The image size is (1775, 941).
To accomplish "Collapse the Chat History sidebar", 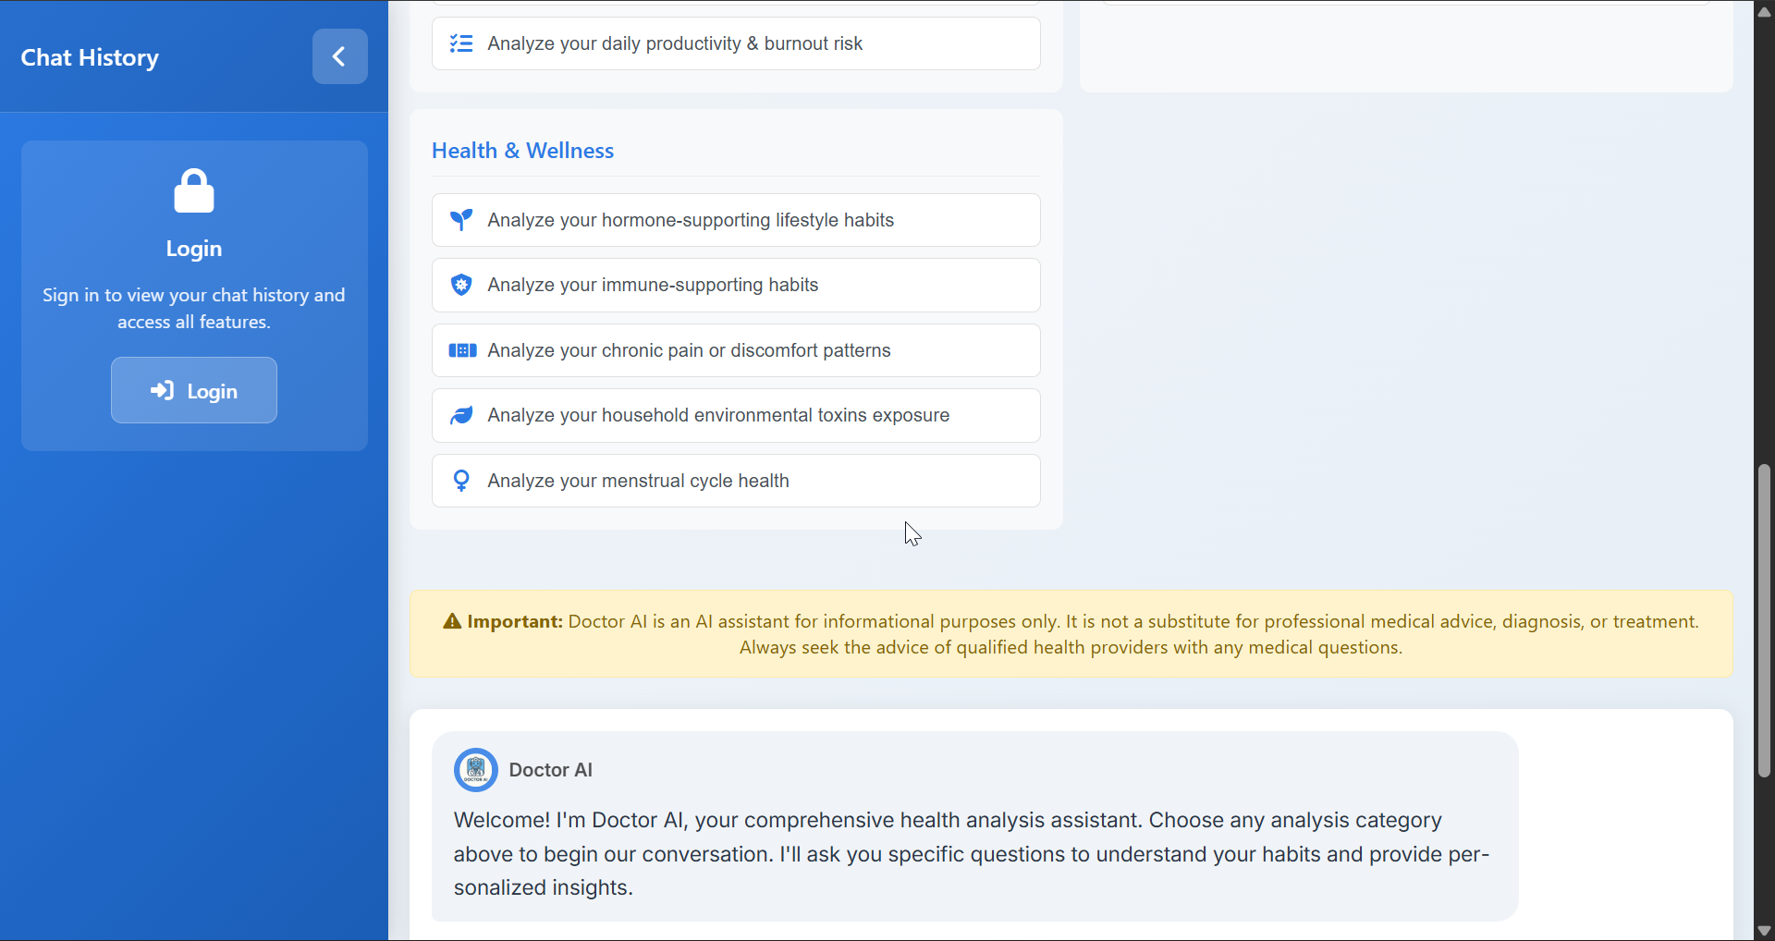I will [339, 56].
